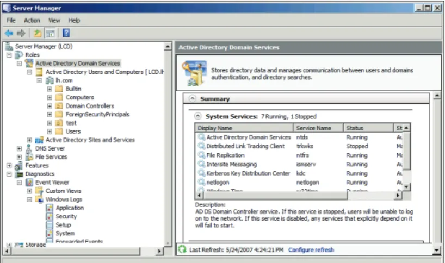Click the Application log icon
The width and height of the screenshot is (445, 263).
point(50,208)
